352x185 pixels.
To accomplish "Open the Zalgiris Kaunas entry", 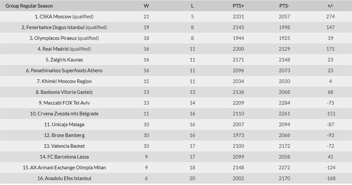I will tap(66, 60).
